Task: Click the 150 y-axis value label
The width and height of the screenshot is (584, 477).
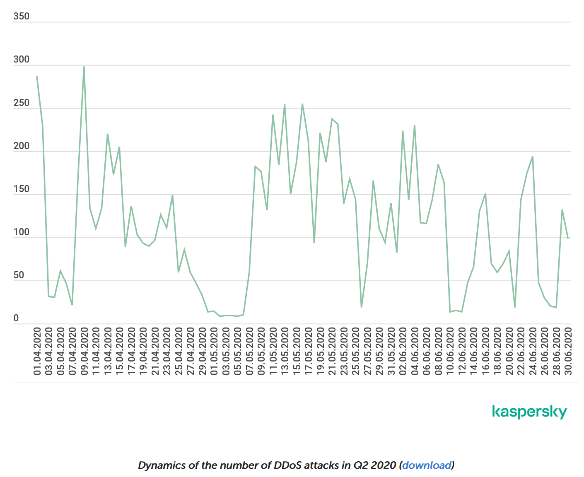Action: point(21,189)
